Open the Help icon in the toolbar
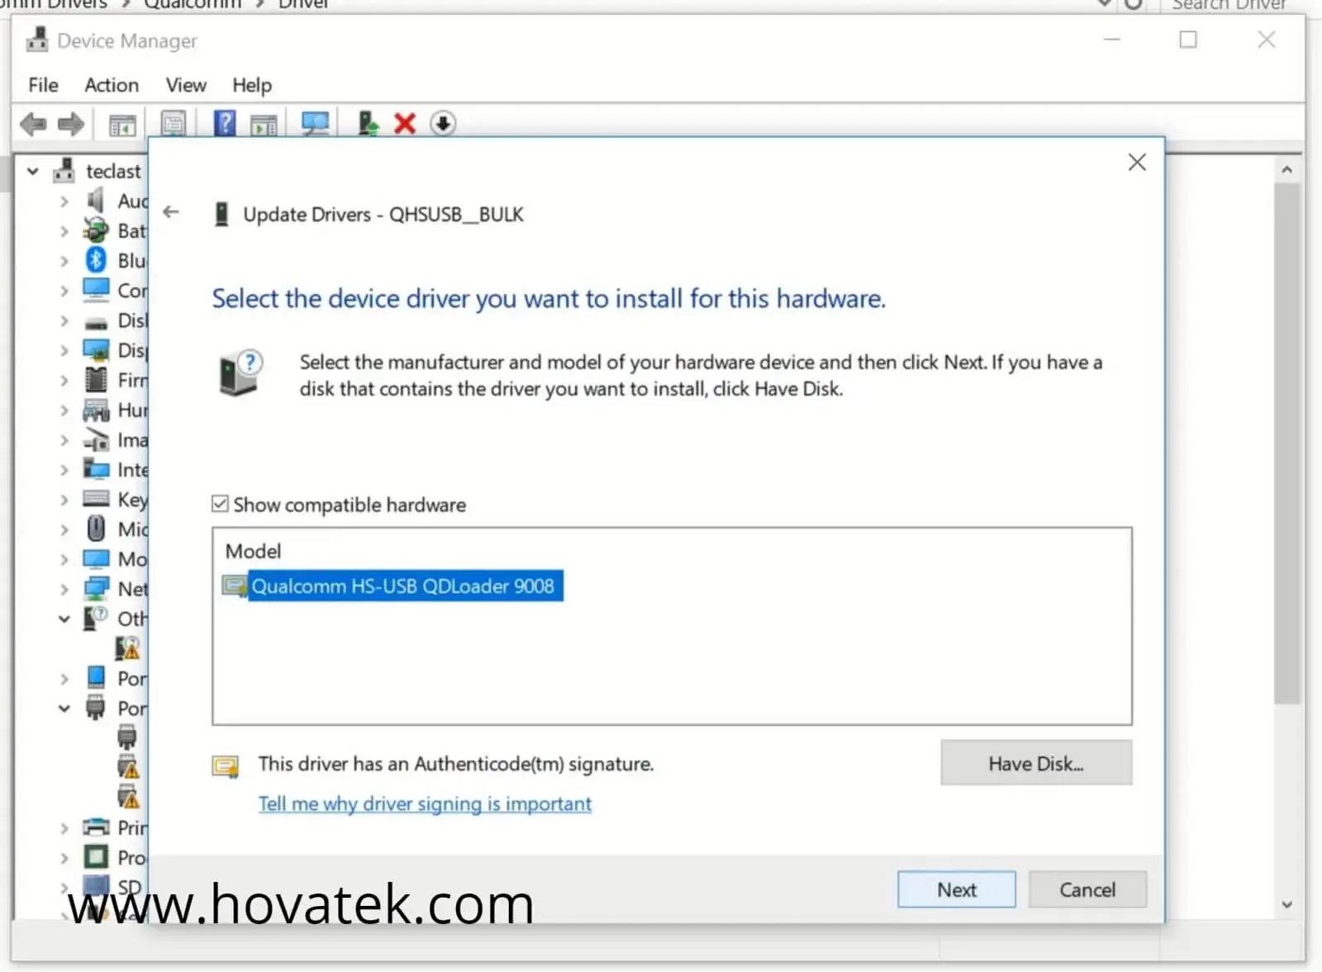1322x972 pixels. click(x=222, y=123)
